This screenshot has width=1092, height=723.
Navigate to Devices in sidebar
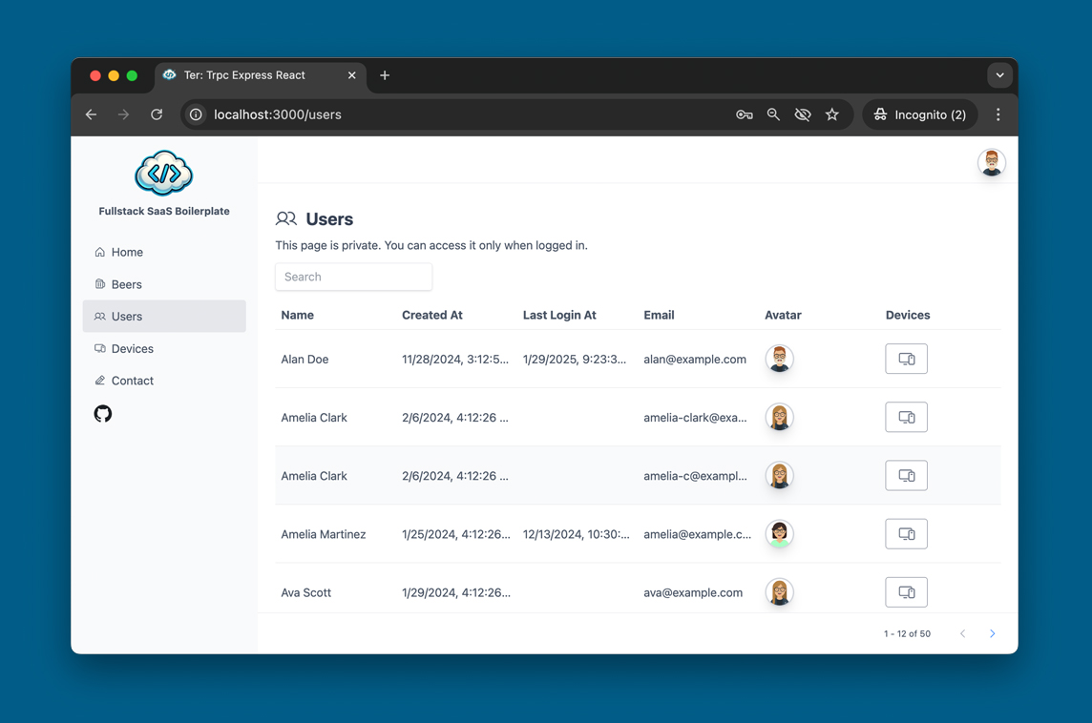point(164,349)
